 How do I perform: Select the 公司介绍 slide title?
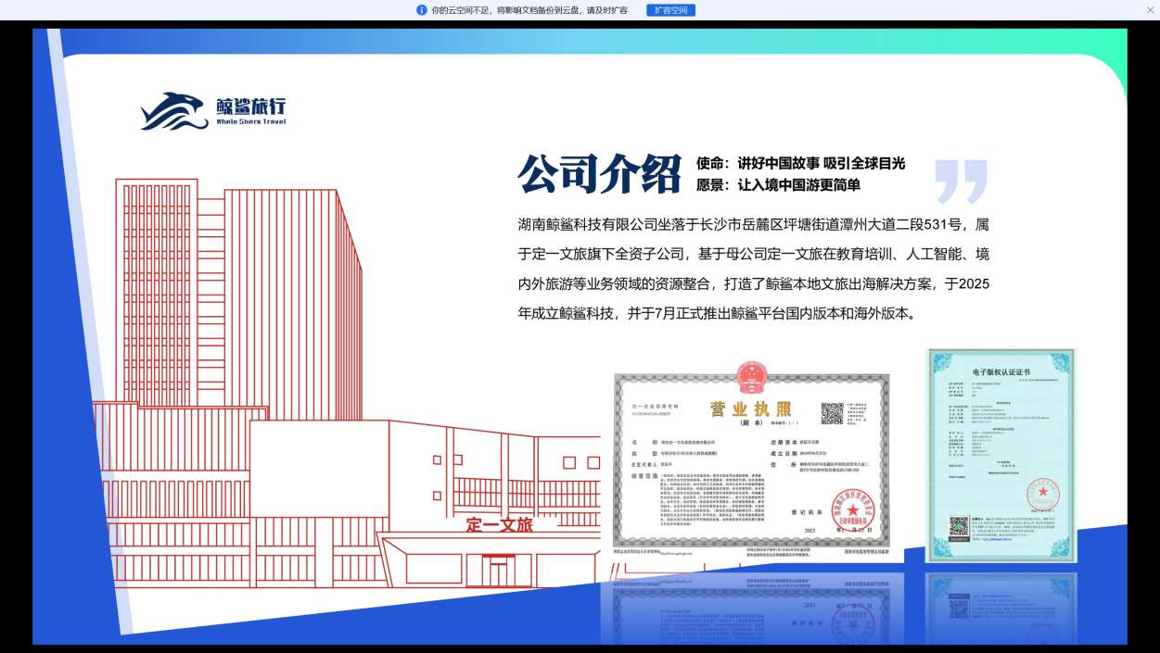click(x=599, y=174)
